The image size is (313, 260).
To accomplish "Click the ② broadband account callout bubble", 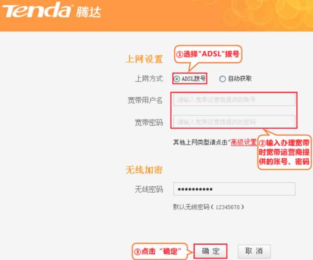I will [x=284, y=152].
